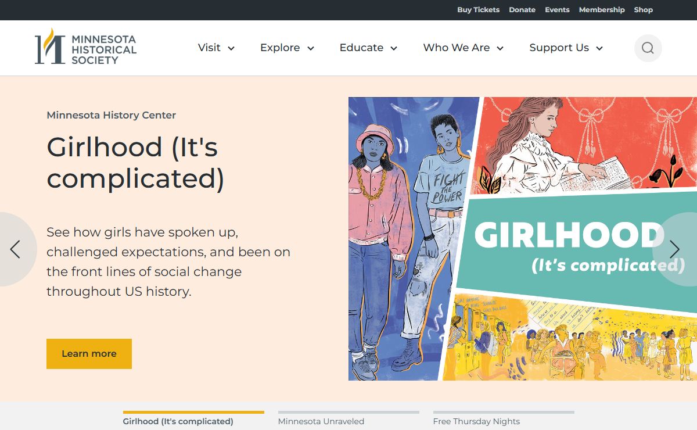Select the Girlhood (It's complicated) slide tab
Viewport: 697px width, 430px height.
coord(193,420)
